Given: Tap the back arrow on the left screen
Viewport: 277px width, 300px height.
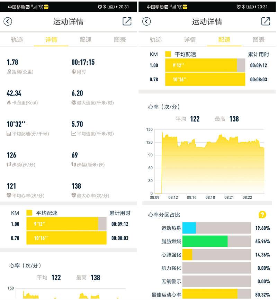Looking at the screenshot, I should 8,21.
